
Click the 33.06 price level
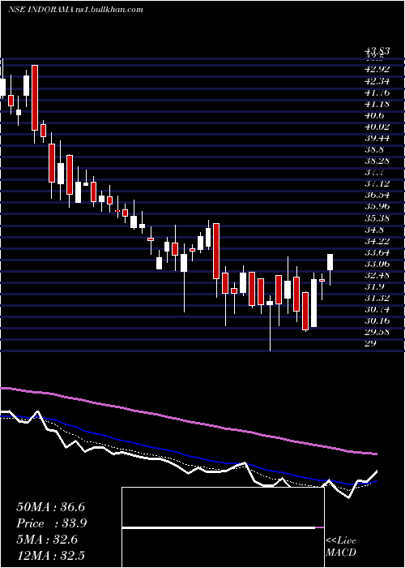point(377,264)
